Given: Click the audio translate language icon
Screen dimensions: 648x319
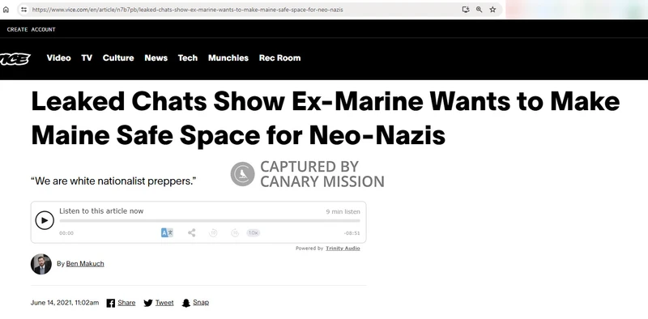Looking at the screenshot, I should pyautogui.click(x=167, y=232).
